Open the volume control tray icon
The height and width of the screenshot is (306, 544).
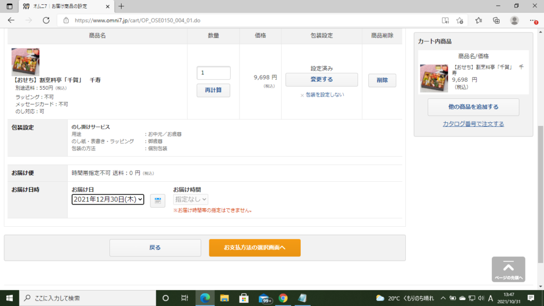[481, 298]
